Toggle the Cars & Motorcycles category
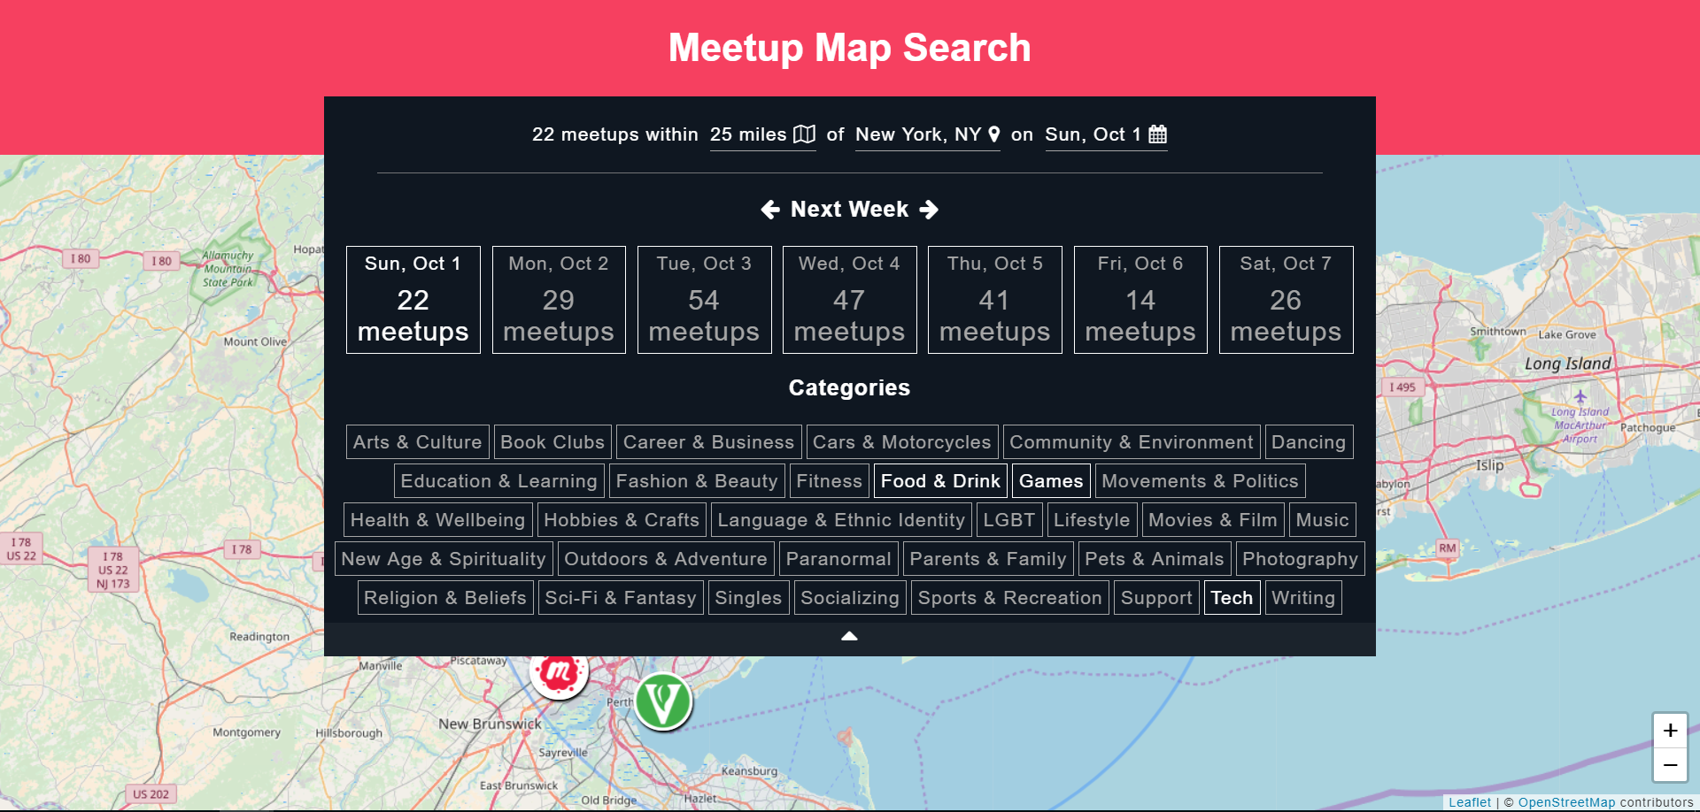This screenshot has height=812, width=1700. [x=902, y=442]
